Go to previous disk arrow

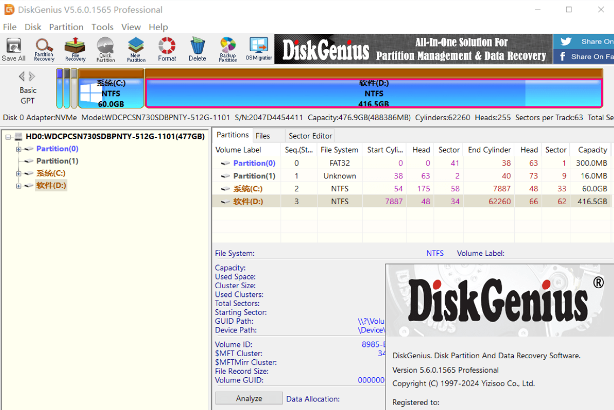[22, 77]
